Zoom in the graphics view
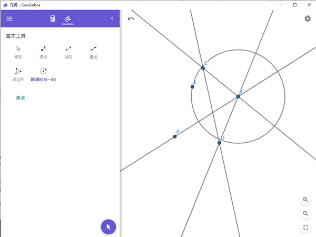316x237 pixels. [x=305, y=200]
